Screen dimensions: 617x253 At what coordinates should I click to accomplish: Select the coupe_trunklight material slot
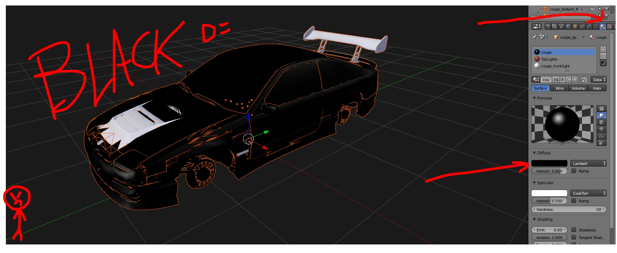tap(564, 66)
